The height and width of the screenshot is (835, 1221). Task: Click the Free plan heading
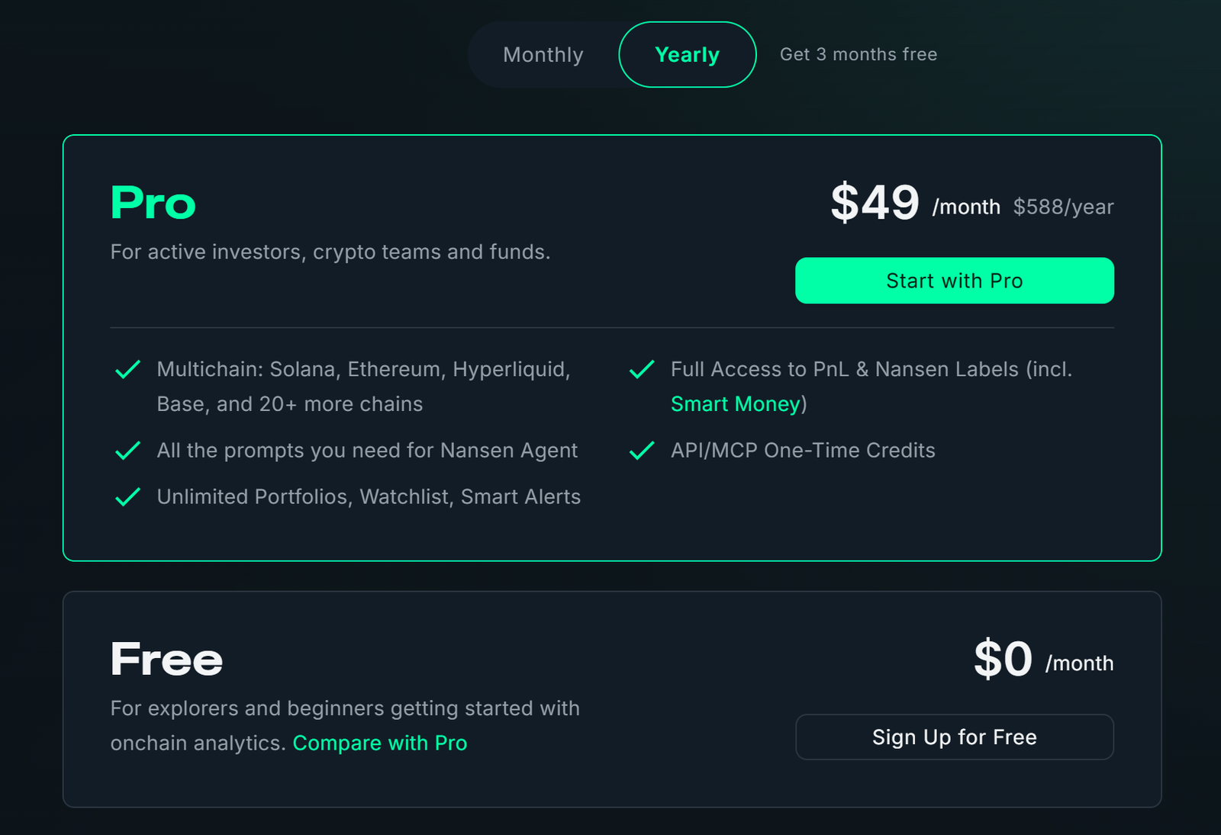point(165,659)
